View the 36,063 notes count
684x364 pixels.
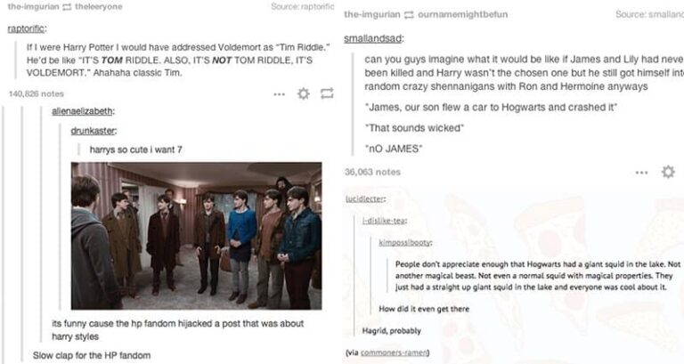[x=372, y=172]
